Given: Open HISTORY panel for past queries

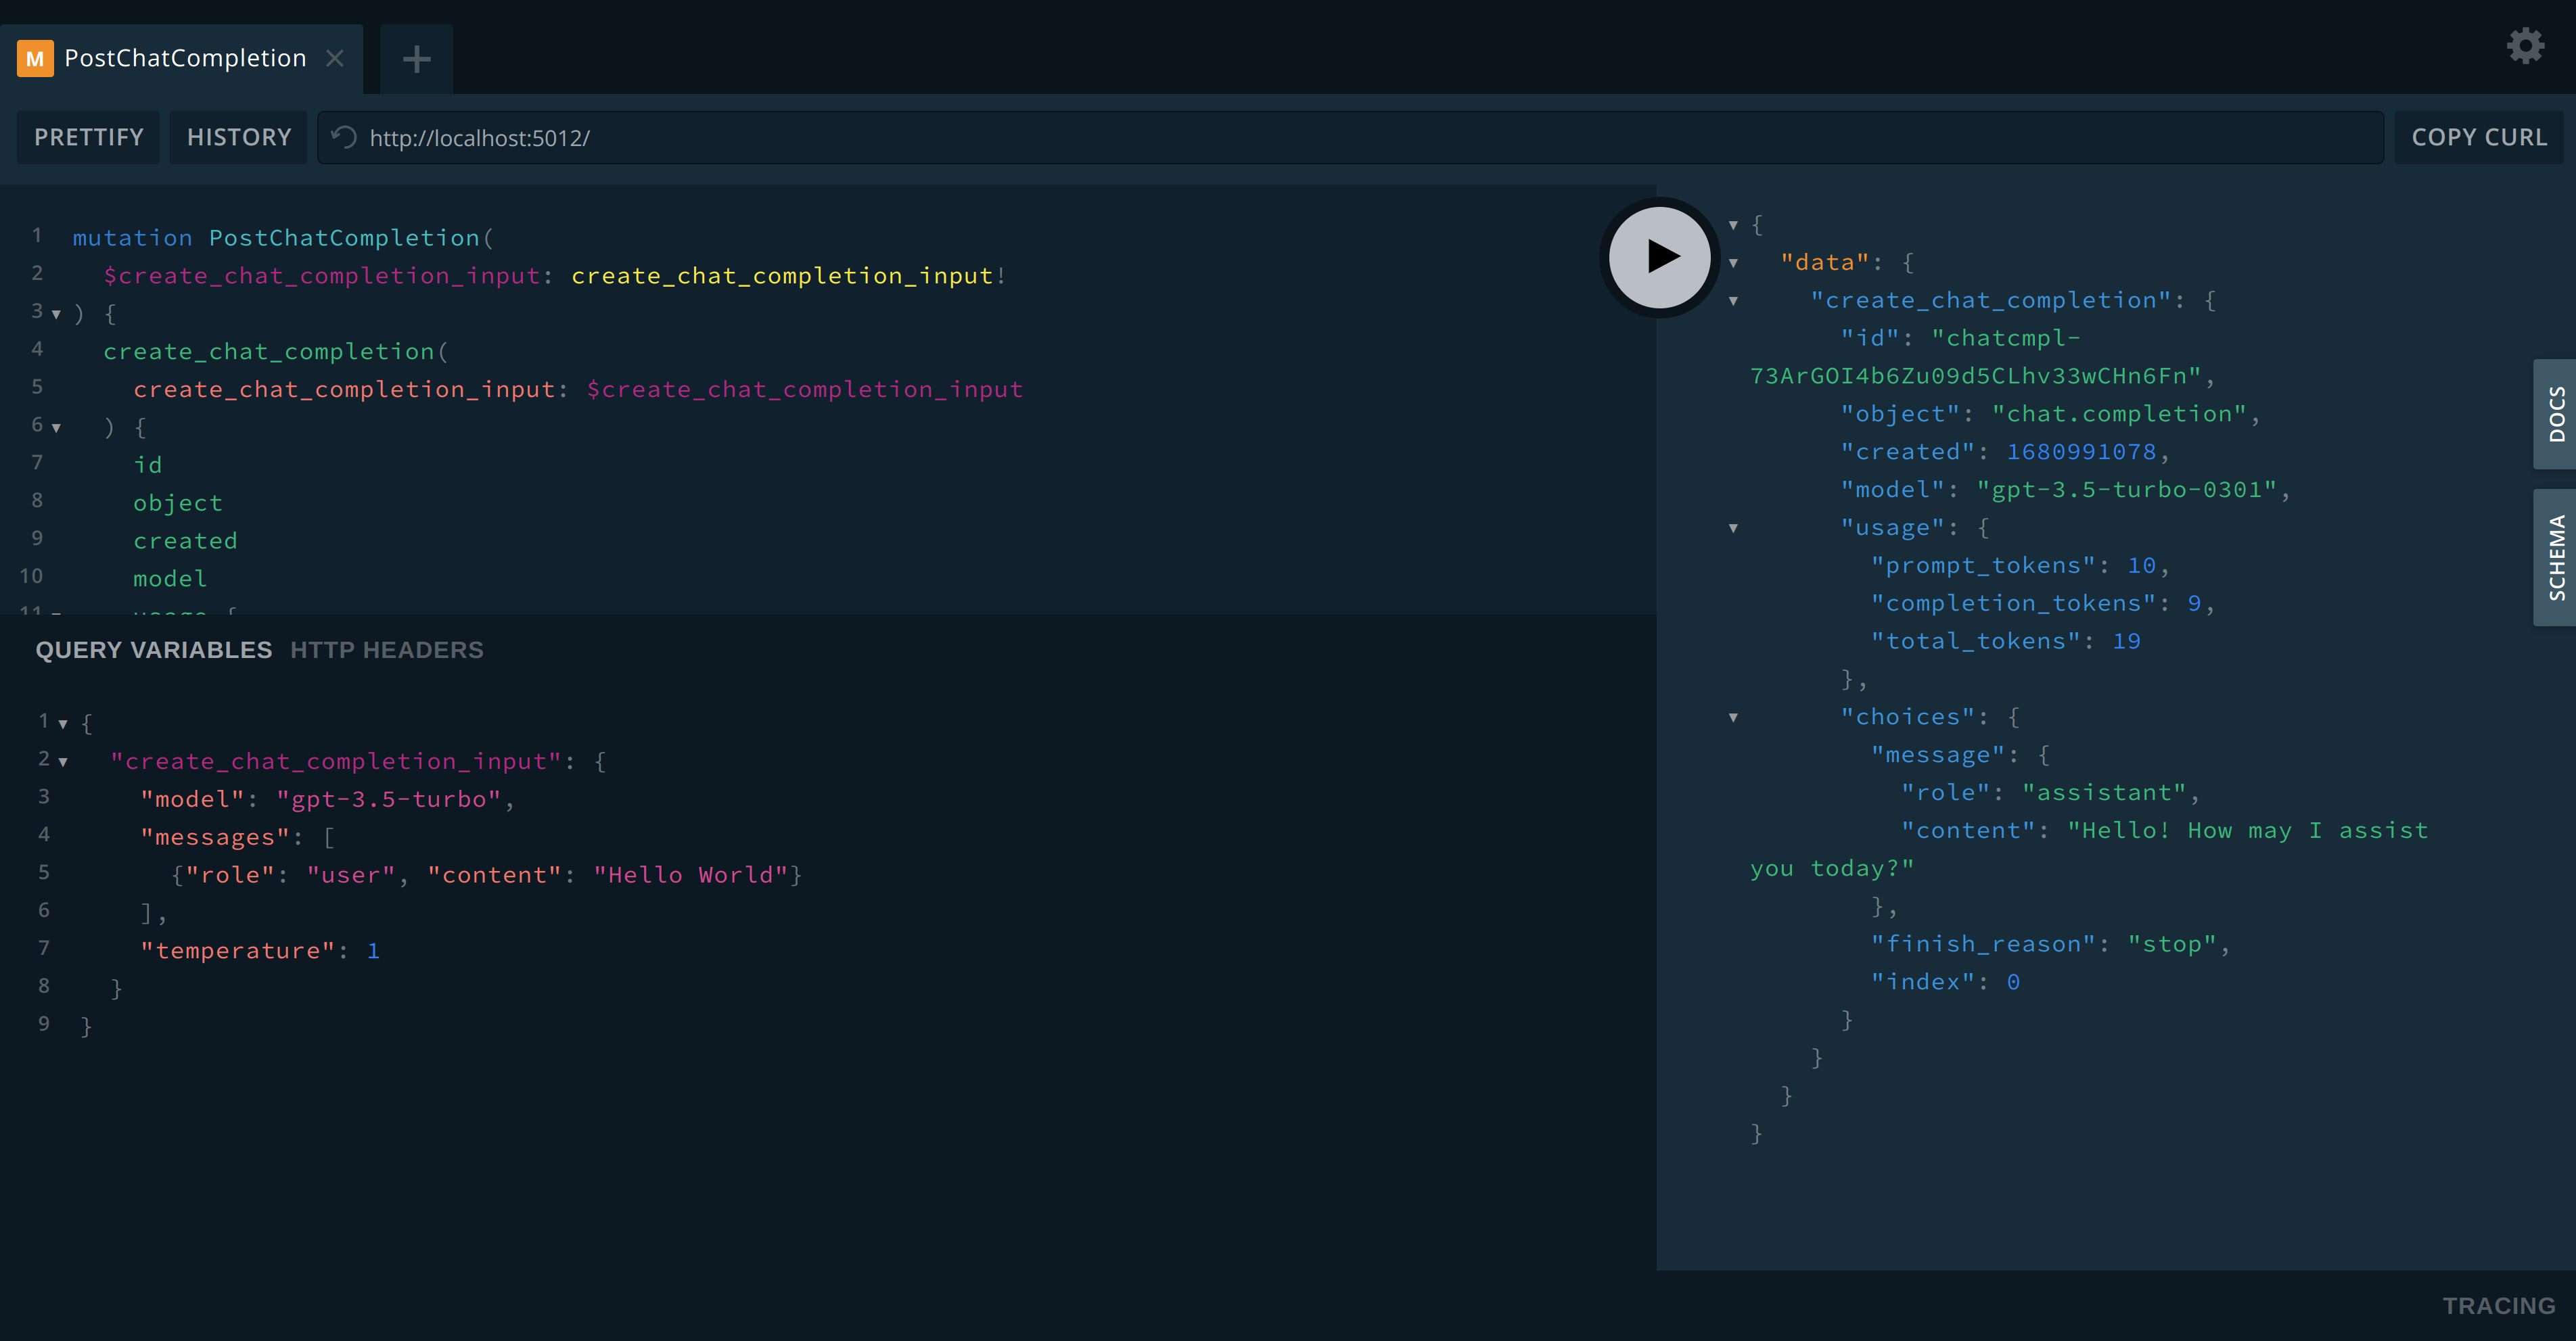Looking at the screenshot, I should (x=239, y=137).
